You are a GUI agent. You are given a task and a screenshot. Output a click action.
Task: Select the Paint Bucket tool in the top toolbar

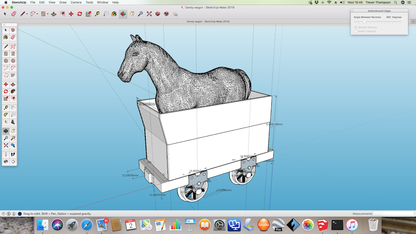click(x=114, y=14)
